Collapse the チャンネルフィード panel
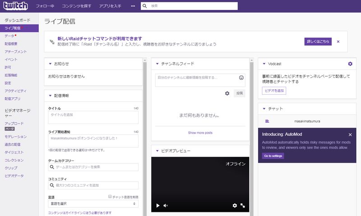361x216 pixels. [x=157, y=64]
